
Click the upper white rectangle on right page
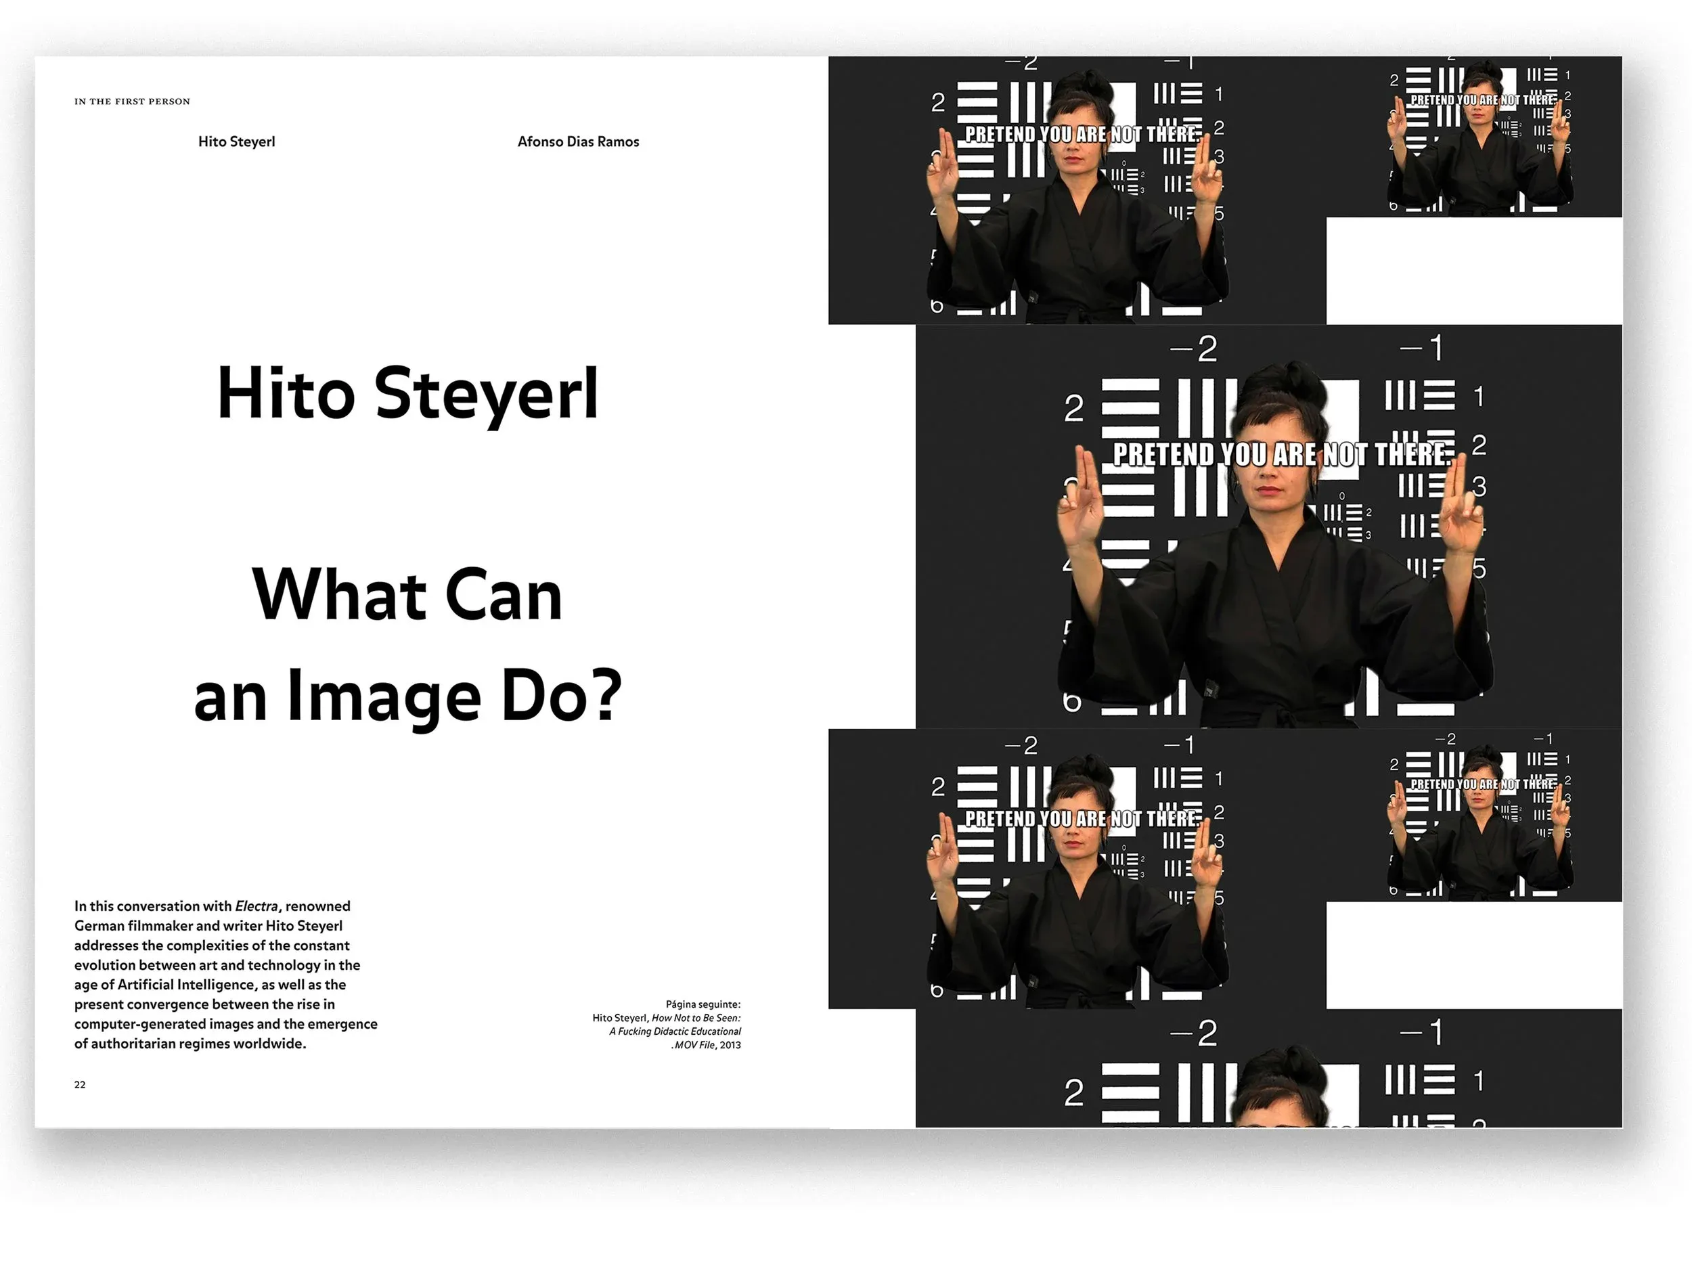pyautogui.click(x=1474, y=271)
